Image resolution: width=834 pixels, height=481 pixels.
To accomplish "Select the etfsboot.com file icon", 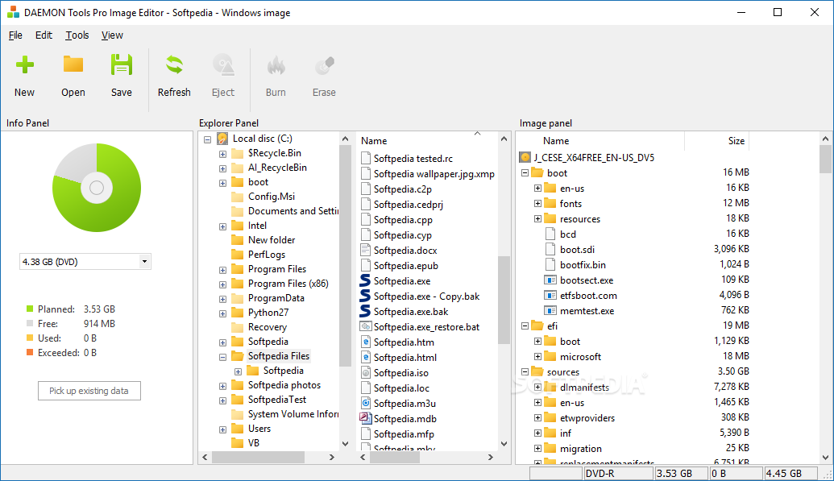I will click(x=550, y=296).
